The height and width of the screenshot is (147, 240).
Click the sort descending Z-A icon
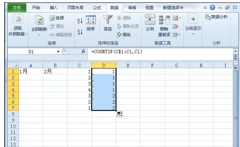point(80,32)
